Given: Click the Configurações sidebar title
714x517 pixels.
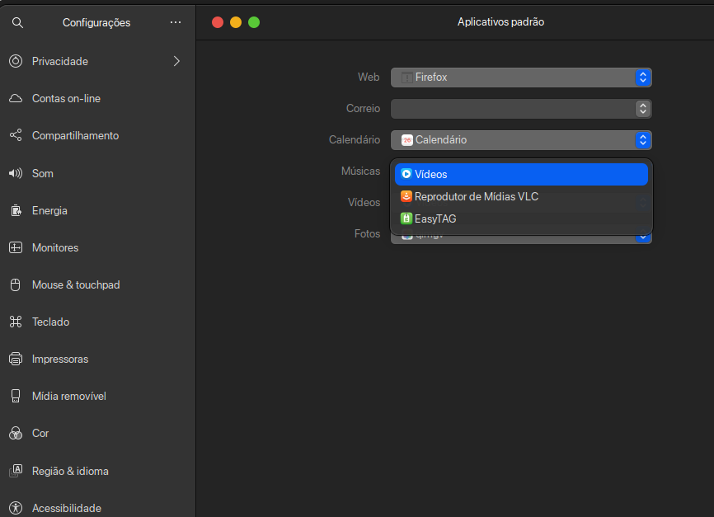Looking at the screenshot, I should coord(96,22).
